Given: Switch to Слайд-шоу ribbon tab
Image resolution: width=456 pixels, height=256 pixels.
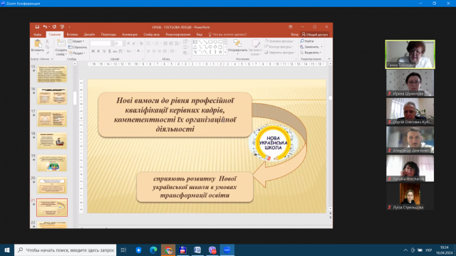Looking at the screenshot, I should [152, 35].
